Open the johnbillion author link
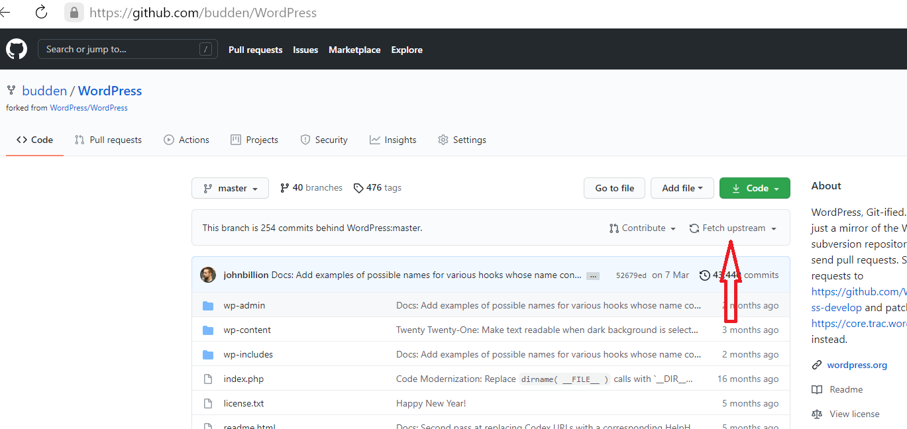The image size is (907, 429). pyautogui.click(x=246, y=275)
